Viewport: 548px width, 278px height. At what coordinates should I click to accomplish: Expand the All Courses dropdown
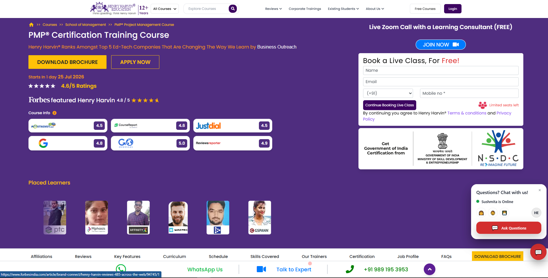[165, 9]
